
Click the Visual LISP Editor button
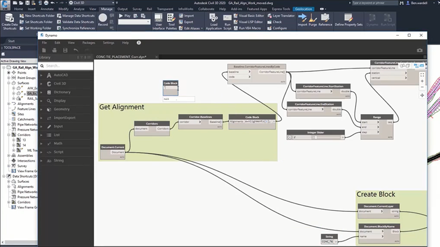[x=252, y=22]
